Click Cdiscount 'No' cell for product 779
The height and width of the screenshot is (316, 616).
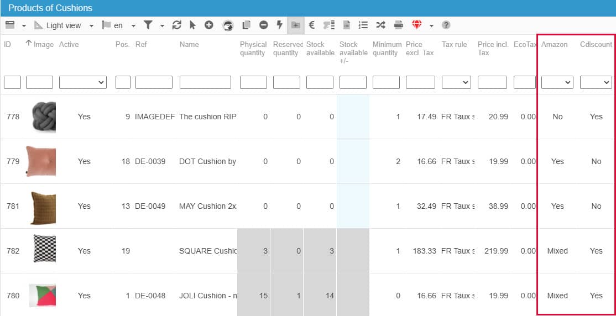point(596,161)
